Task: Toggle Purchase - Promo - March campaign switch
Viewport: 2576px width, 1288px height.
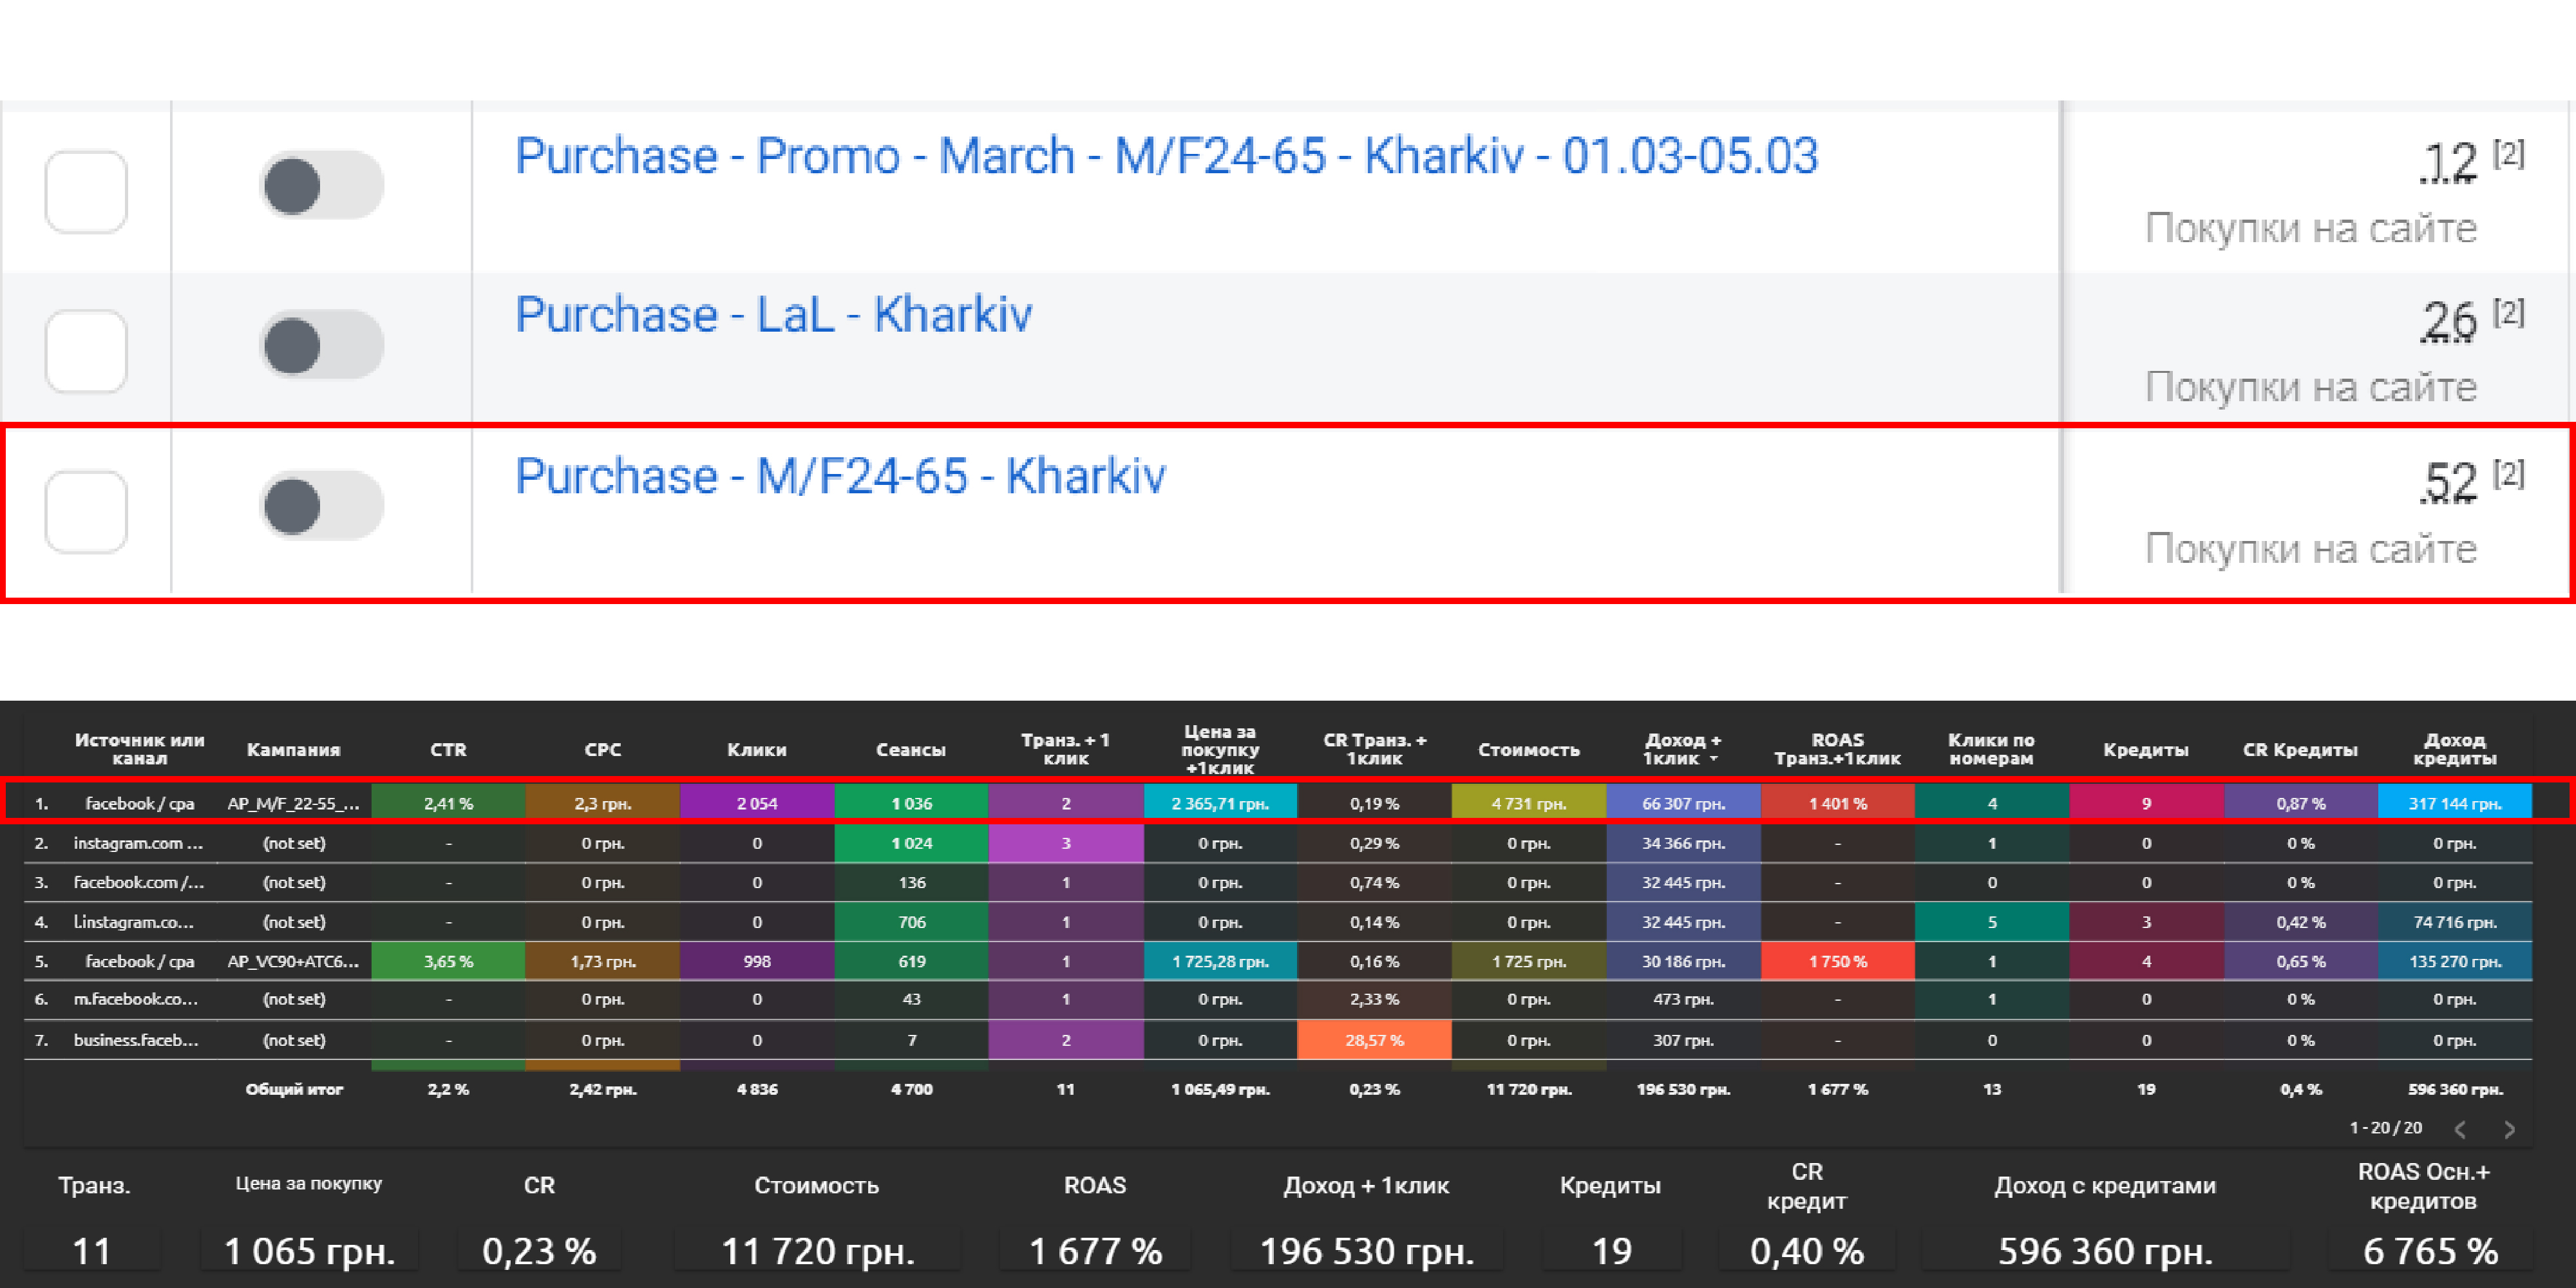Action: coord(321,186)
